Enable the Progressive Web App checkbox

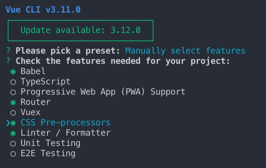(x=13, y=92)
